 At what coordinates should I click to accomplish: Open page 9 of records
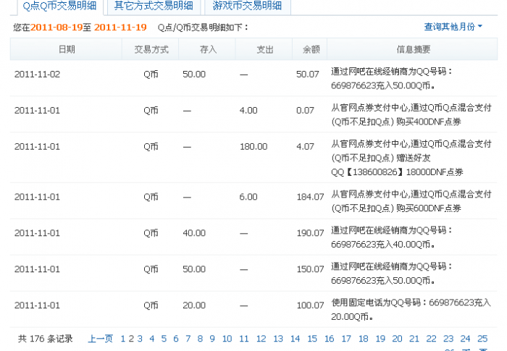click(212, 339)
